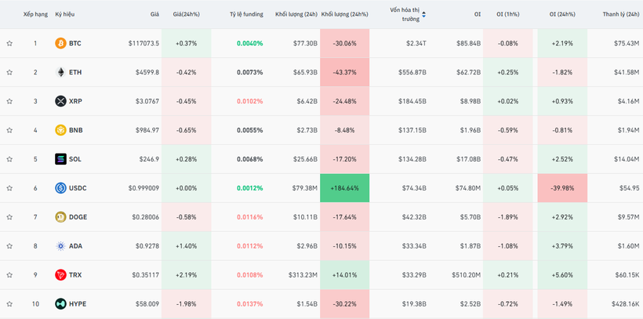Click the USDC coin icon
This screenshot has height=319, width=643.
click(60, 188)
